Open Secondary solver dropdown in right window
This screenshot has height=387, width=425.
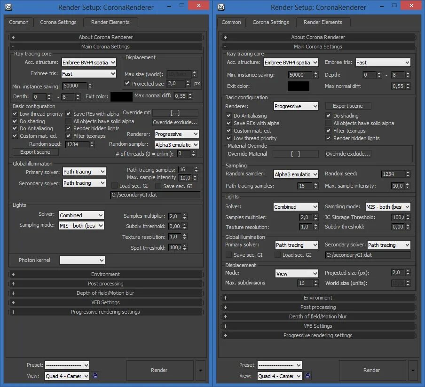389,245
